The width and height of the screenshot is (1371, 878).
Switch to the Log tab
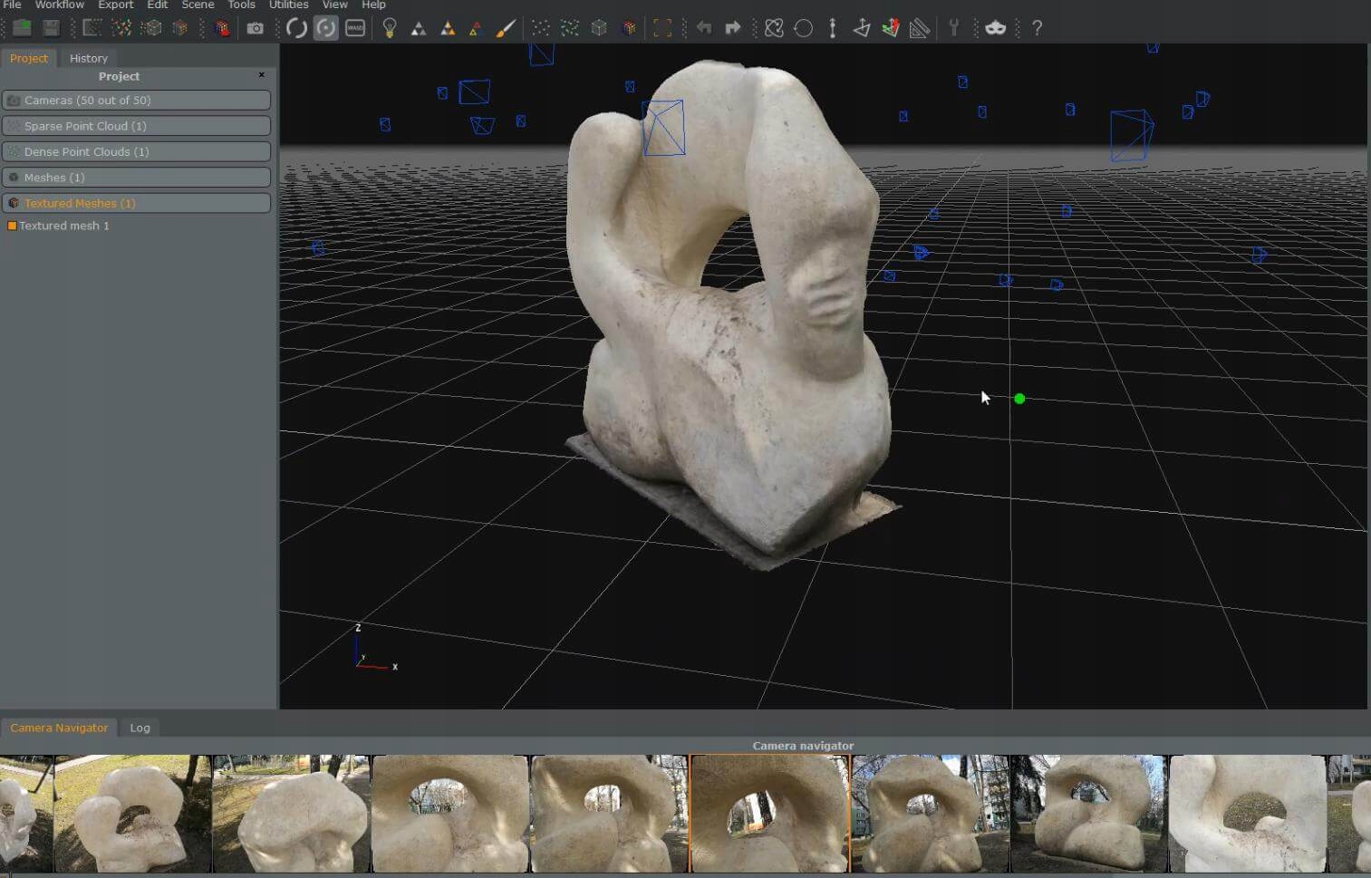(140, 728)
